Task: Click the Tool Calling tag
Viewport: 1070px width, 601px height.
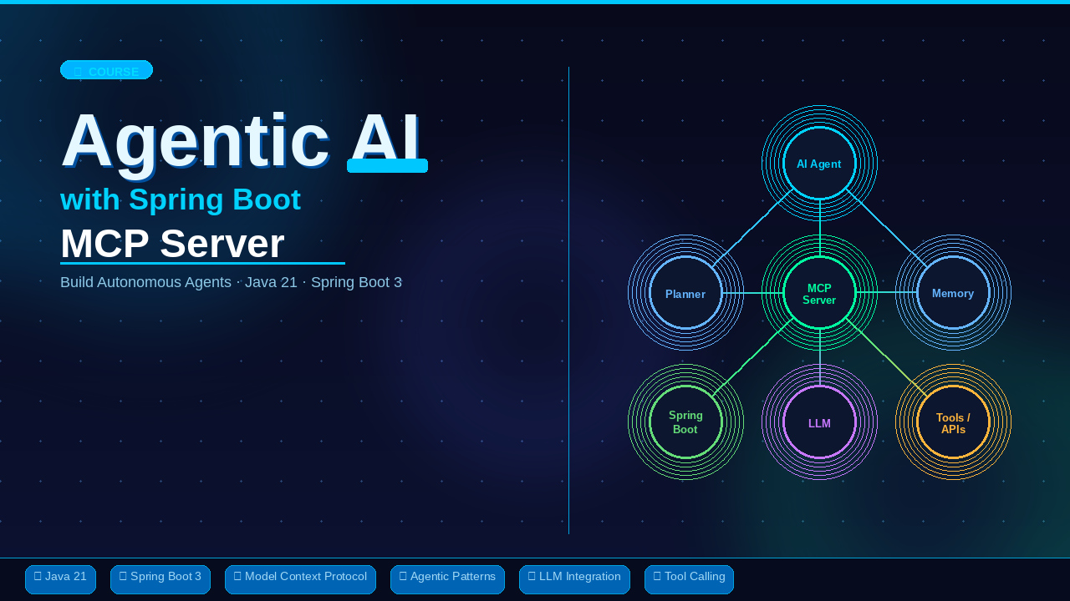Action: (x=689, y=579)
